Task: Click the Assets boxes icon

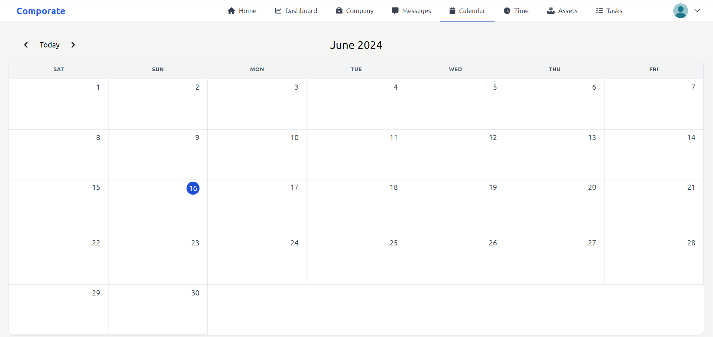Action: 551,11
